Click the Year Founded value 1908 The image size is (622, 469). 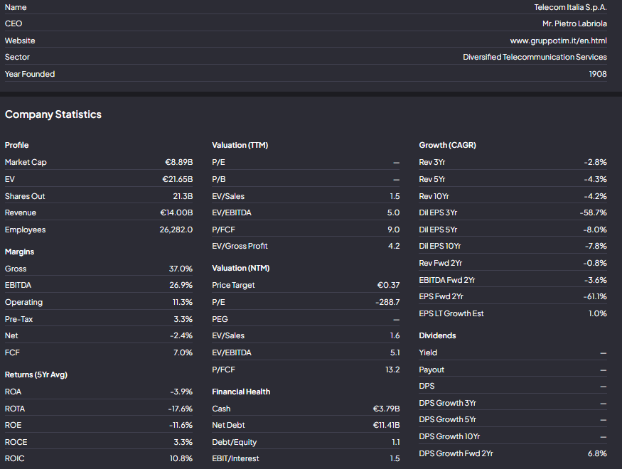pyautogui.click(x=598, y=74)
